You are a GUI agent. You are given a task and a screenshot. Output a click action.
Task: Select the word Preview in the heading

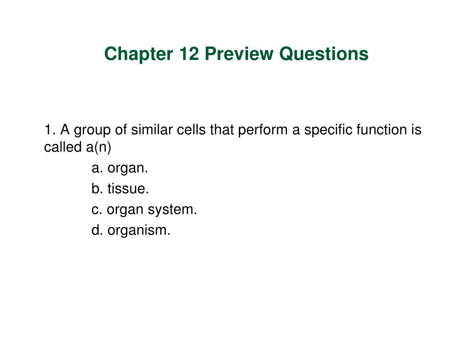(239, 53)
